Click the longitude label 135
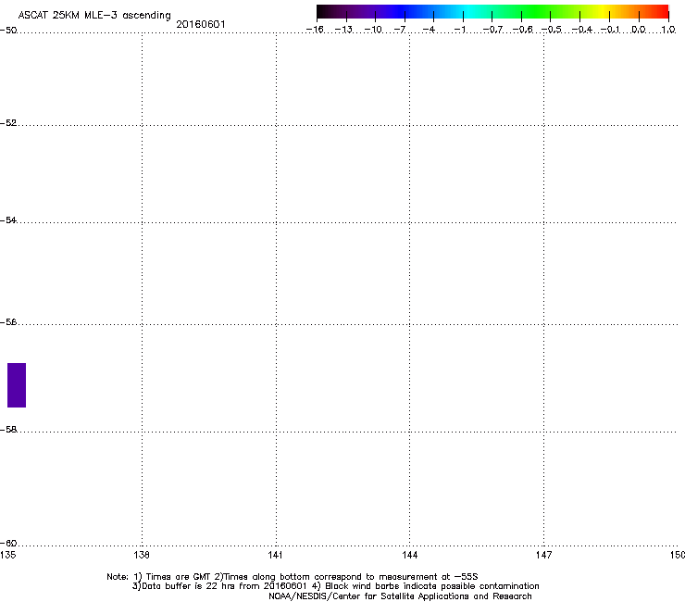This screenshot has height=602, width=685. [7, 555]
